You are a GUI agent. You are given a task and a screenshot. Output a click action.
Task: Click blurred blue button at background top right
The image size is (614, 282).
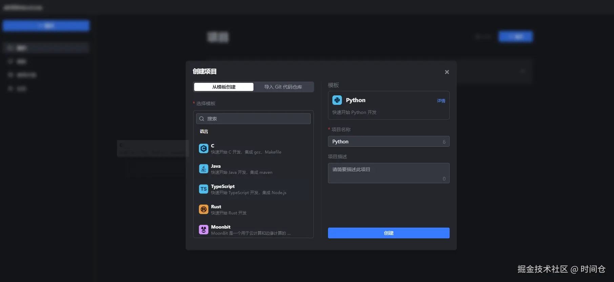coord(515,37)
